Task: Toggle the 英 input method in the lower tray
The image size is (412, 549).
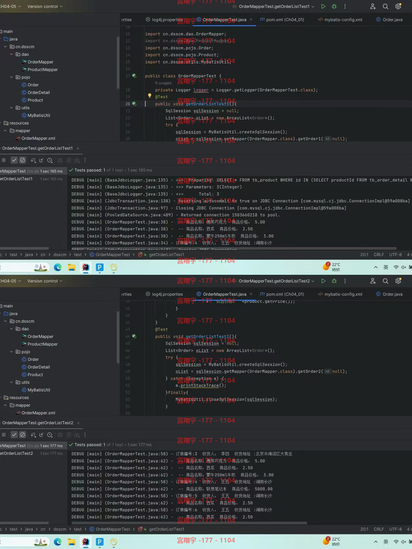Action: [x=386, y=542]
